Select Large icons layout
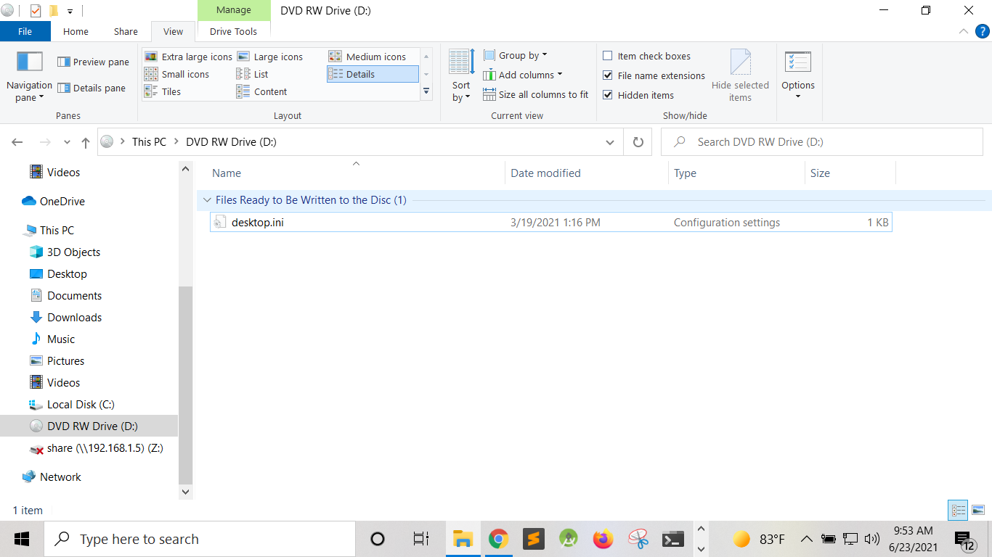992x557 pixels. click(270, 57)
